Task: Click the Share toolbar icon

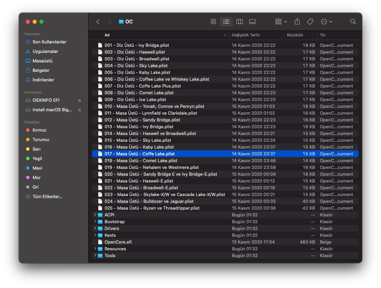Action: pos(297,22)
